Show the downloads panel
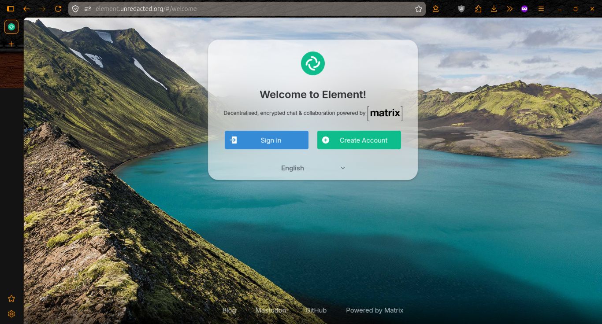This screenshot has width=602, height=324. coord(494,9)
